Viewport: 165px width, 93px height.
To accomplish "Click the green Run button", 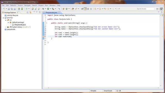I will tap(48, 9).
